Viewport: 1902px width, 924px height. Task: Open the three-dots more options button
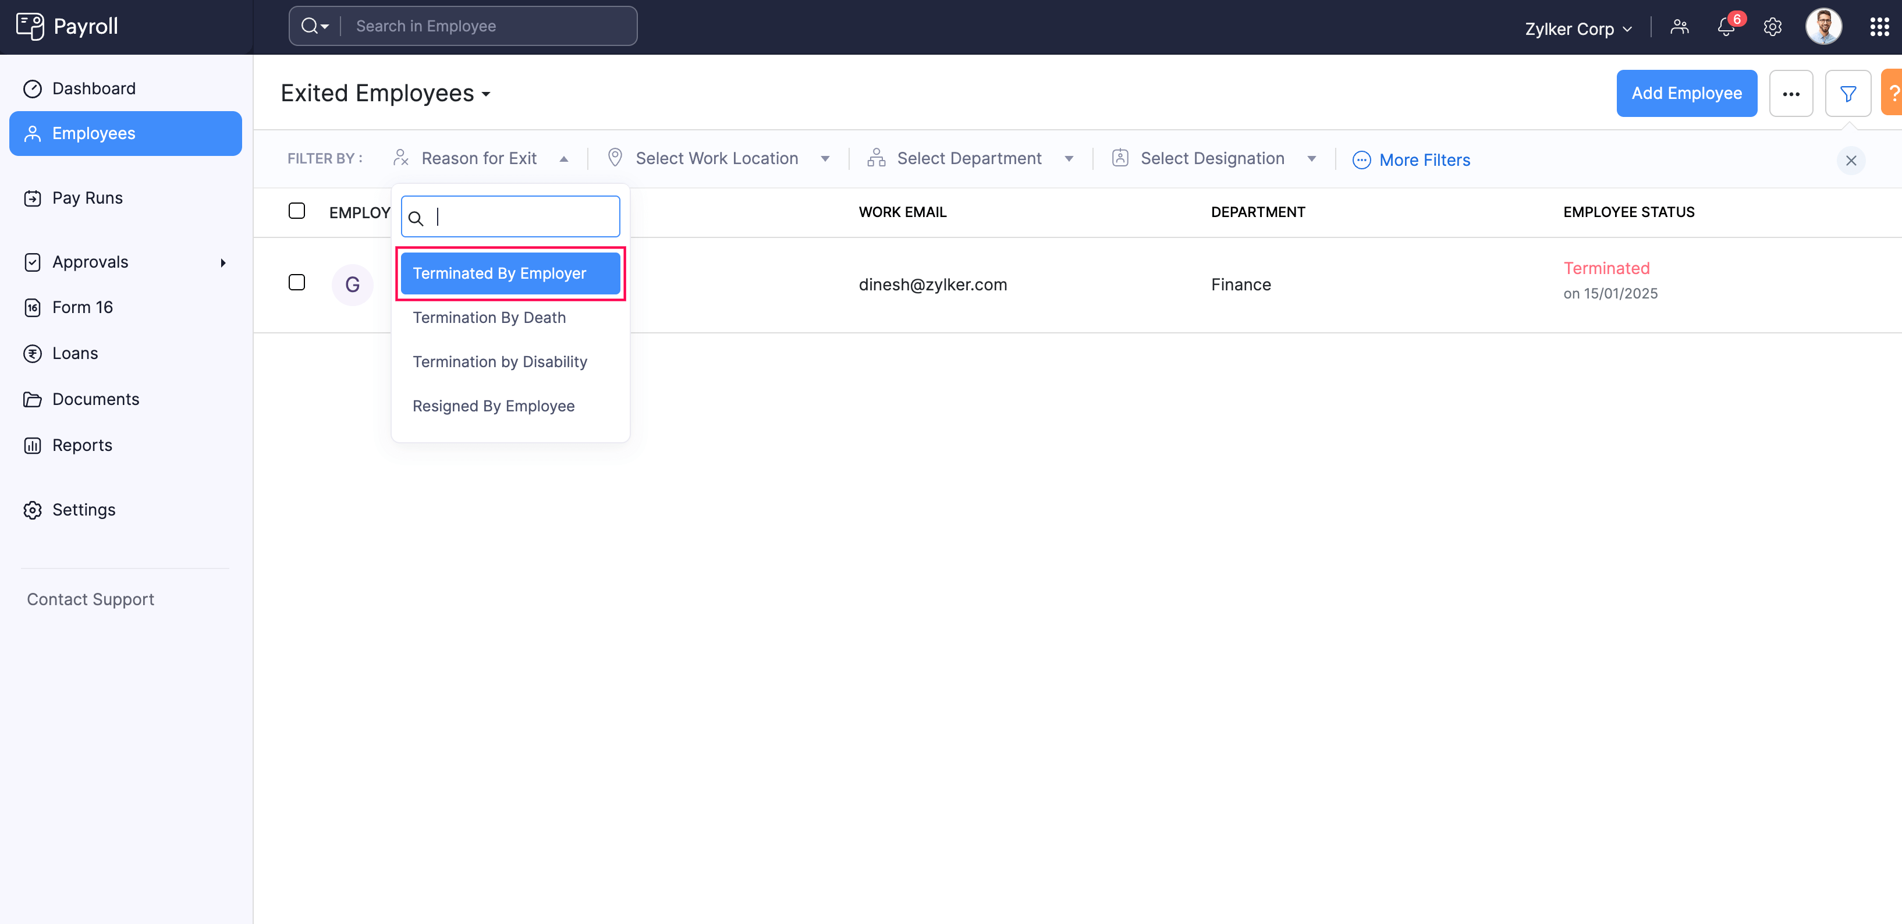coord(1791,94)
